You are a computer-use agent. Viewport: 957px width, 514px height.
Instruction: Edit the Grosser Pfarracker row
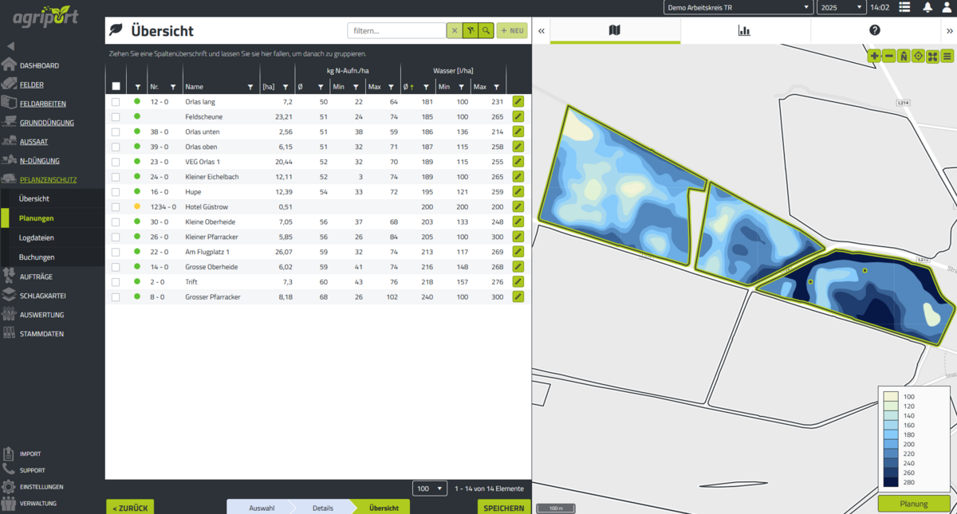pyautogui.click(x=518, y=297)
